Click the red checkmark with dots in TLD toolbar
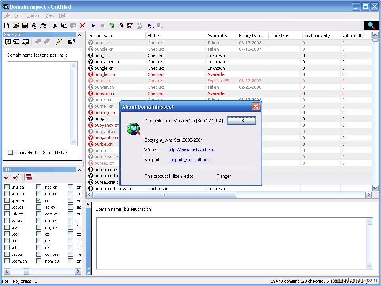The height and width of the screenshot is (286, 381). (x=7, y=177)
